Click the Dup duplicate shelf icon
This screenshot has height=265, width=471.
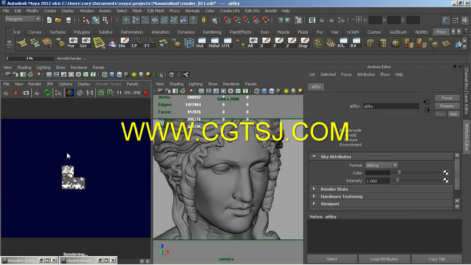click(x=304, y=42)
